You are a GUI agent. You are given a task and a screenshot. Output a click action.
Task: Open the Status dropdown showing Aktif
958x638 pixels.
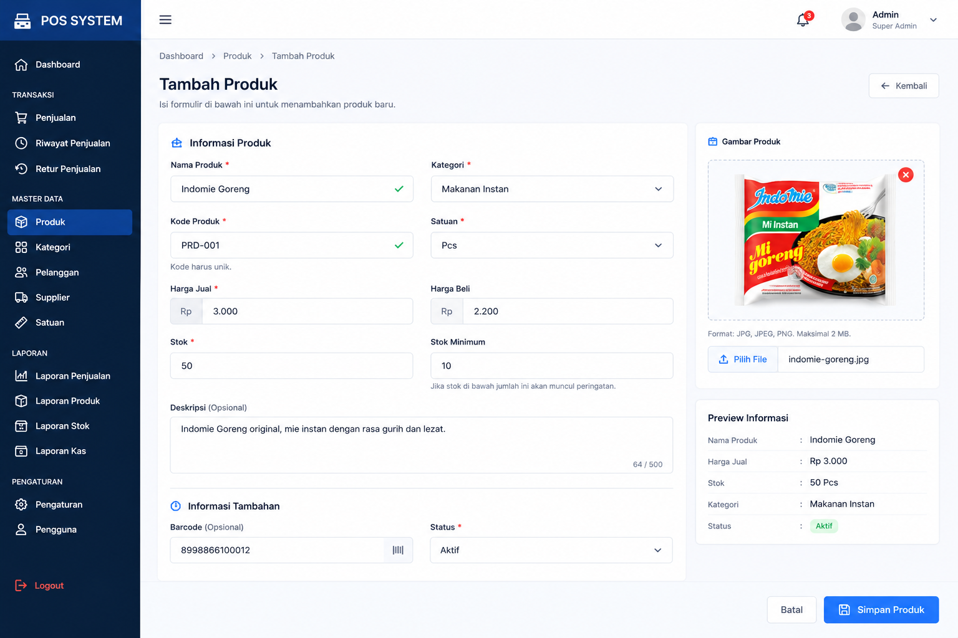(551, 550)
